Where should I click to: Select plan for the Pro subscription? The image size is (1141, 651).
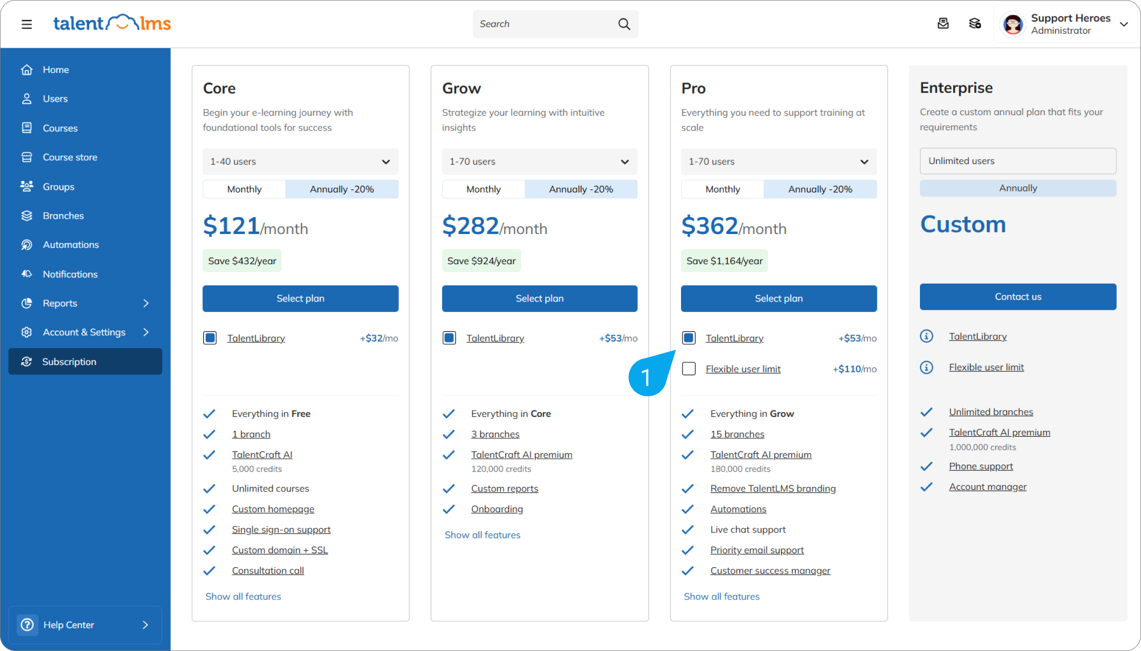click(x=778, y=298)
